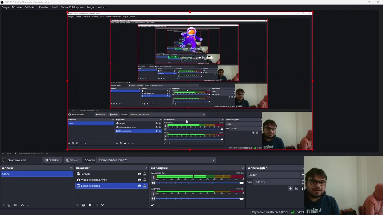The image size is (383, 215).
Task: Select the Sahne scene item
Action: pos(37,174)
